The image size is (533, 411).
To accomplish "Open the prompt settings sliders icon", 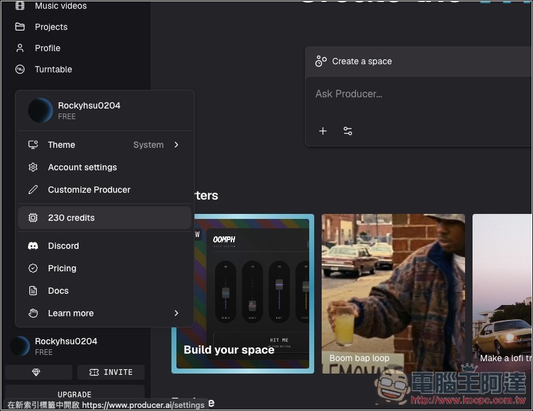I will 348,131.
